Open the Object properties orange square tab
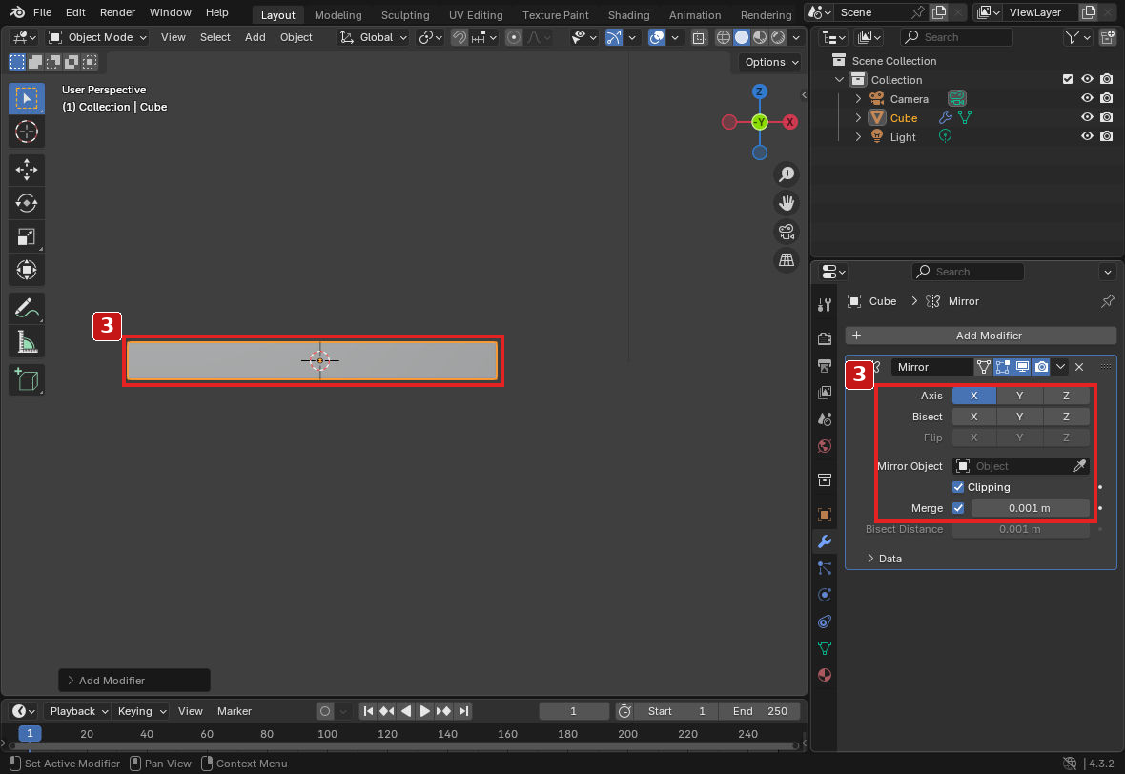Image resolution: width=1125 pixels, height=774 pixels. tap(825, 515)
